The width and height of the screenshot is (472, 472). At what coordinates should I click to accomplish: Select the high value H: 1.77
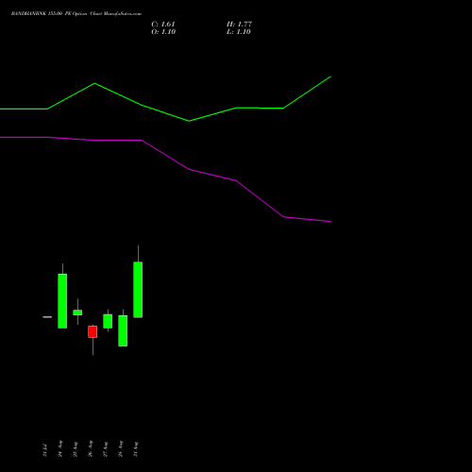click(x=239, y=25)
